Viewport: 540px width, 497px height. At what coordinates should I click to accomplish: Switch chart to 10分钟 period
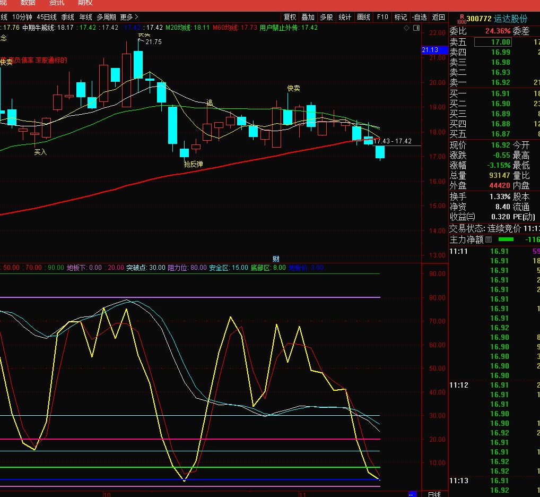click(22, 17)
